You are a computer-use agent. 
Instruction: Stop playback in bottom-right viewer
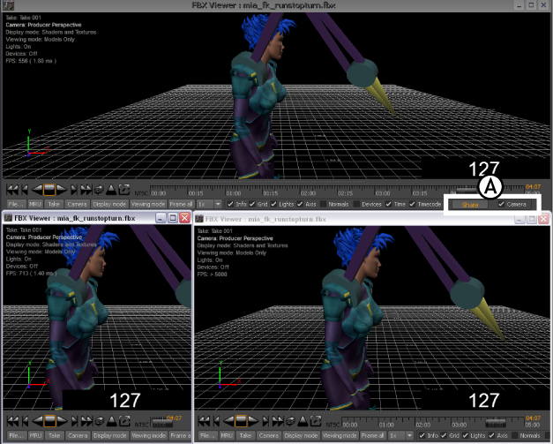pyautogui.click(x=241, y=421)
